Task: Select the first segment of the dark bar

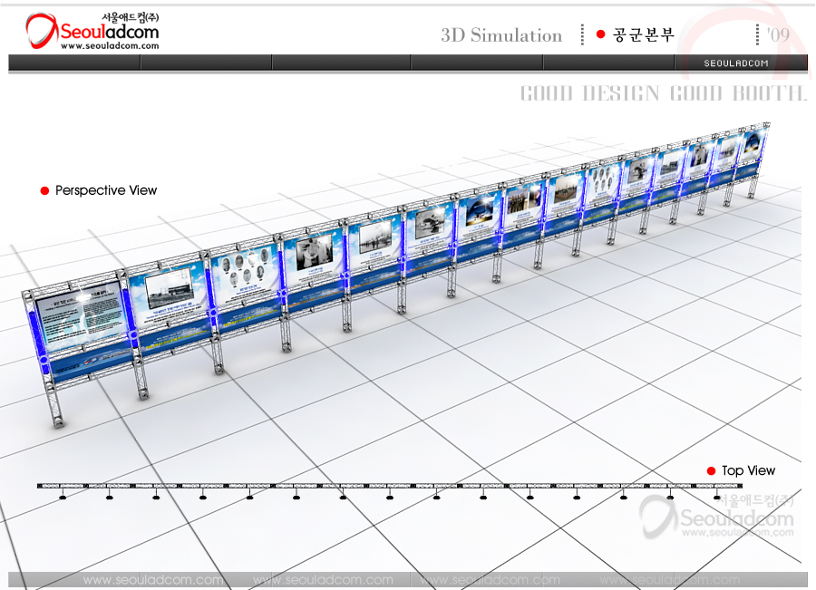Action: [x=74, y=63]
